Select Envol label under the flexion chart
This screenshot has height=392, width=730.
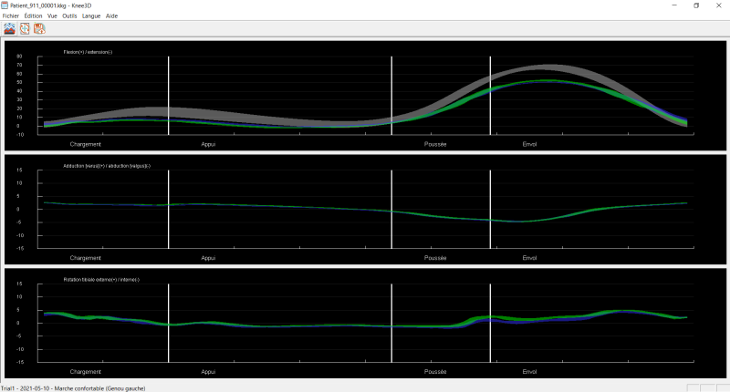529,144
